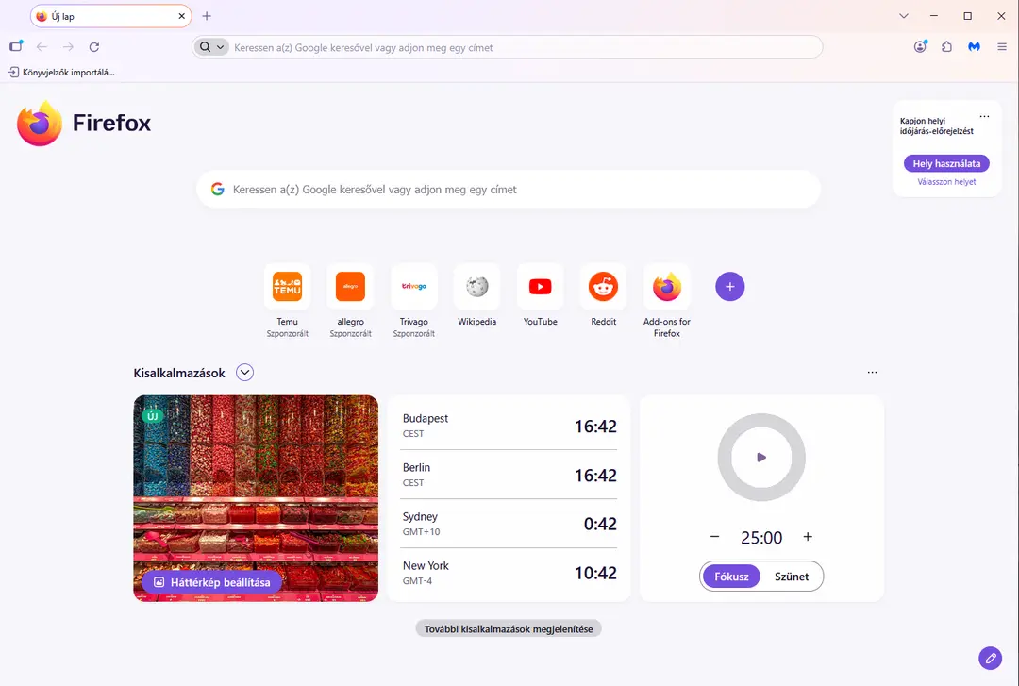Click the Budapest clock row
1019x686 pixels.
coord(509,426)
